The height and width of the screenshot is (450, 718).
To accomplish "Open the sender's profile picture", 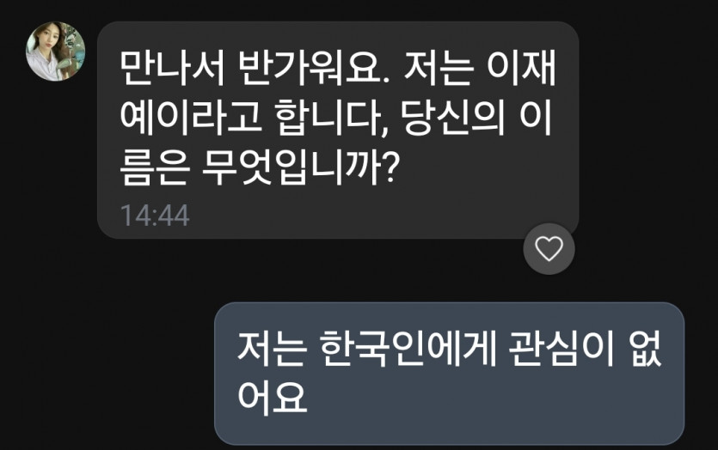I will click(x=55, y=52).
